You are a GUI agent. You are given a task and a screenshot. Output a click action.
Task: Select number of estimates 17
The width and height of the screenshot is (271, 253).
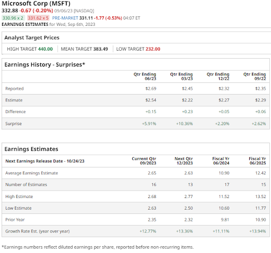tap(227, 184)
